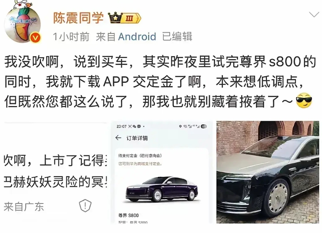Select the 订单详情 page title
The height and width of the screenshot is (233, 322).
click(137, 138)
